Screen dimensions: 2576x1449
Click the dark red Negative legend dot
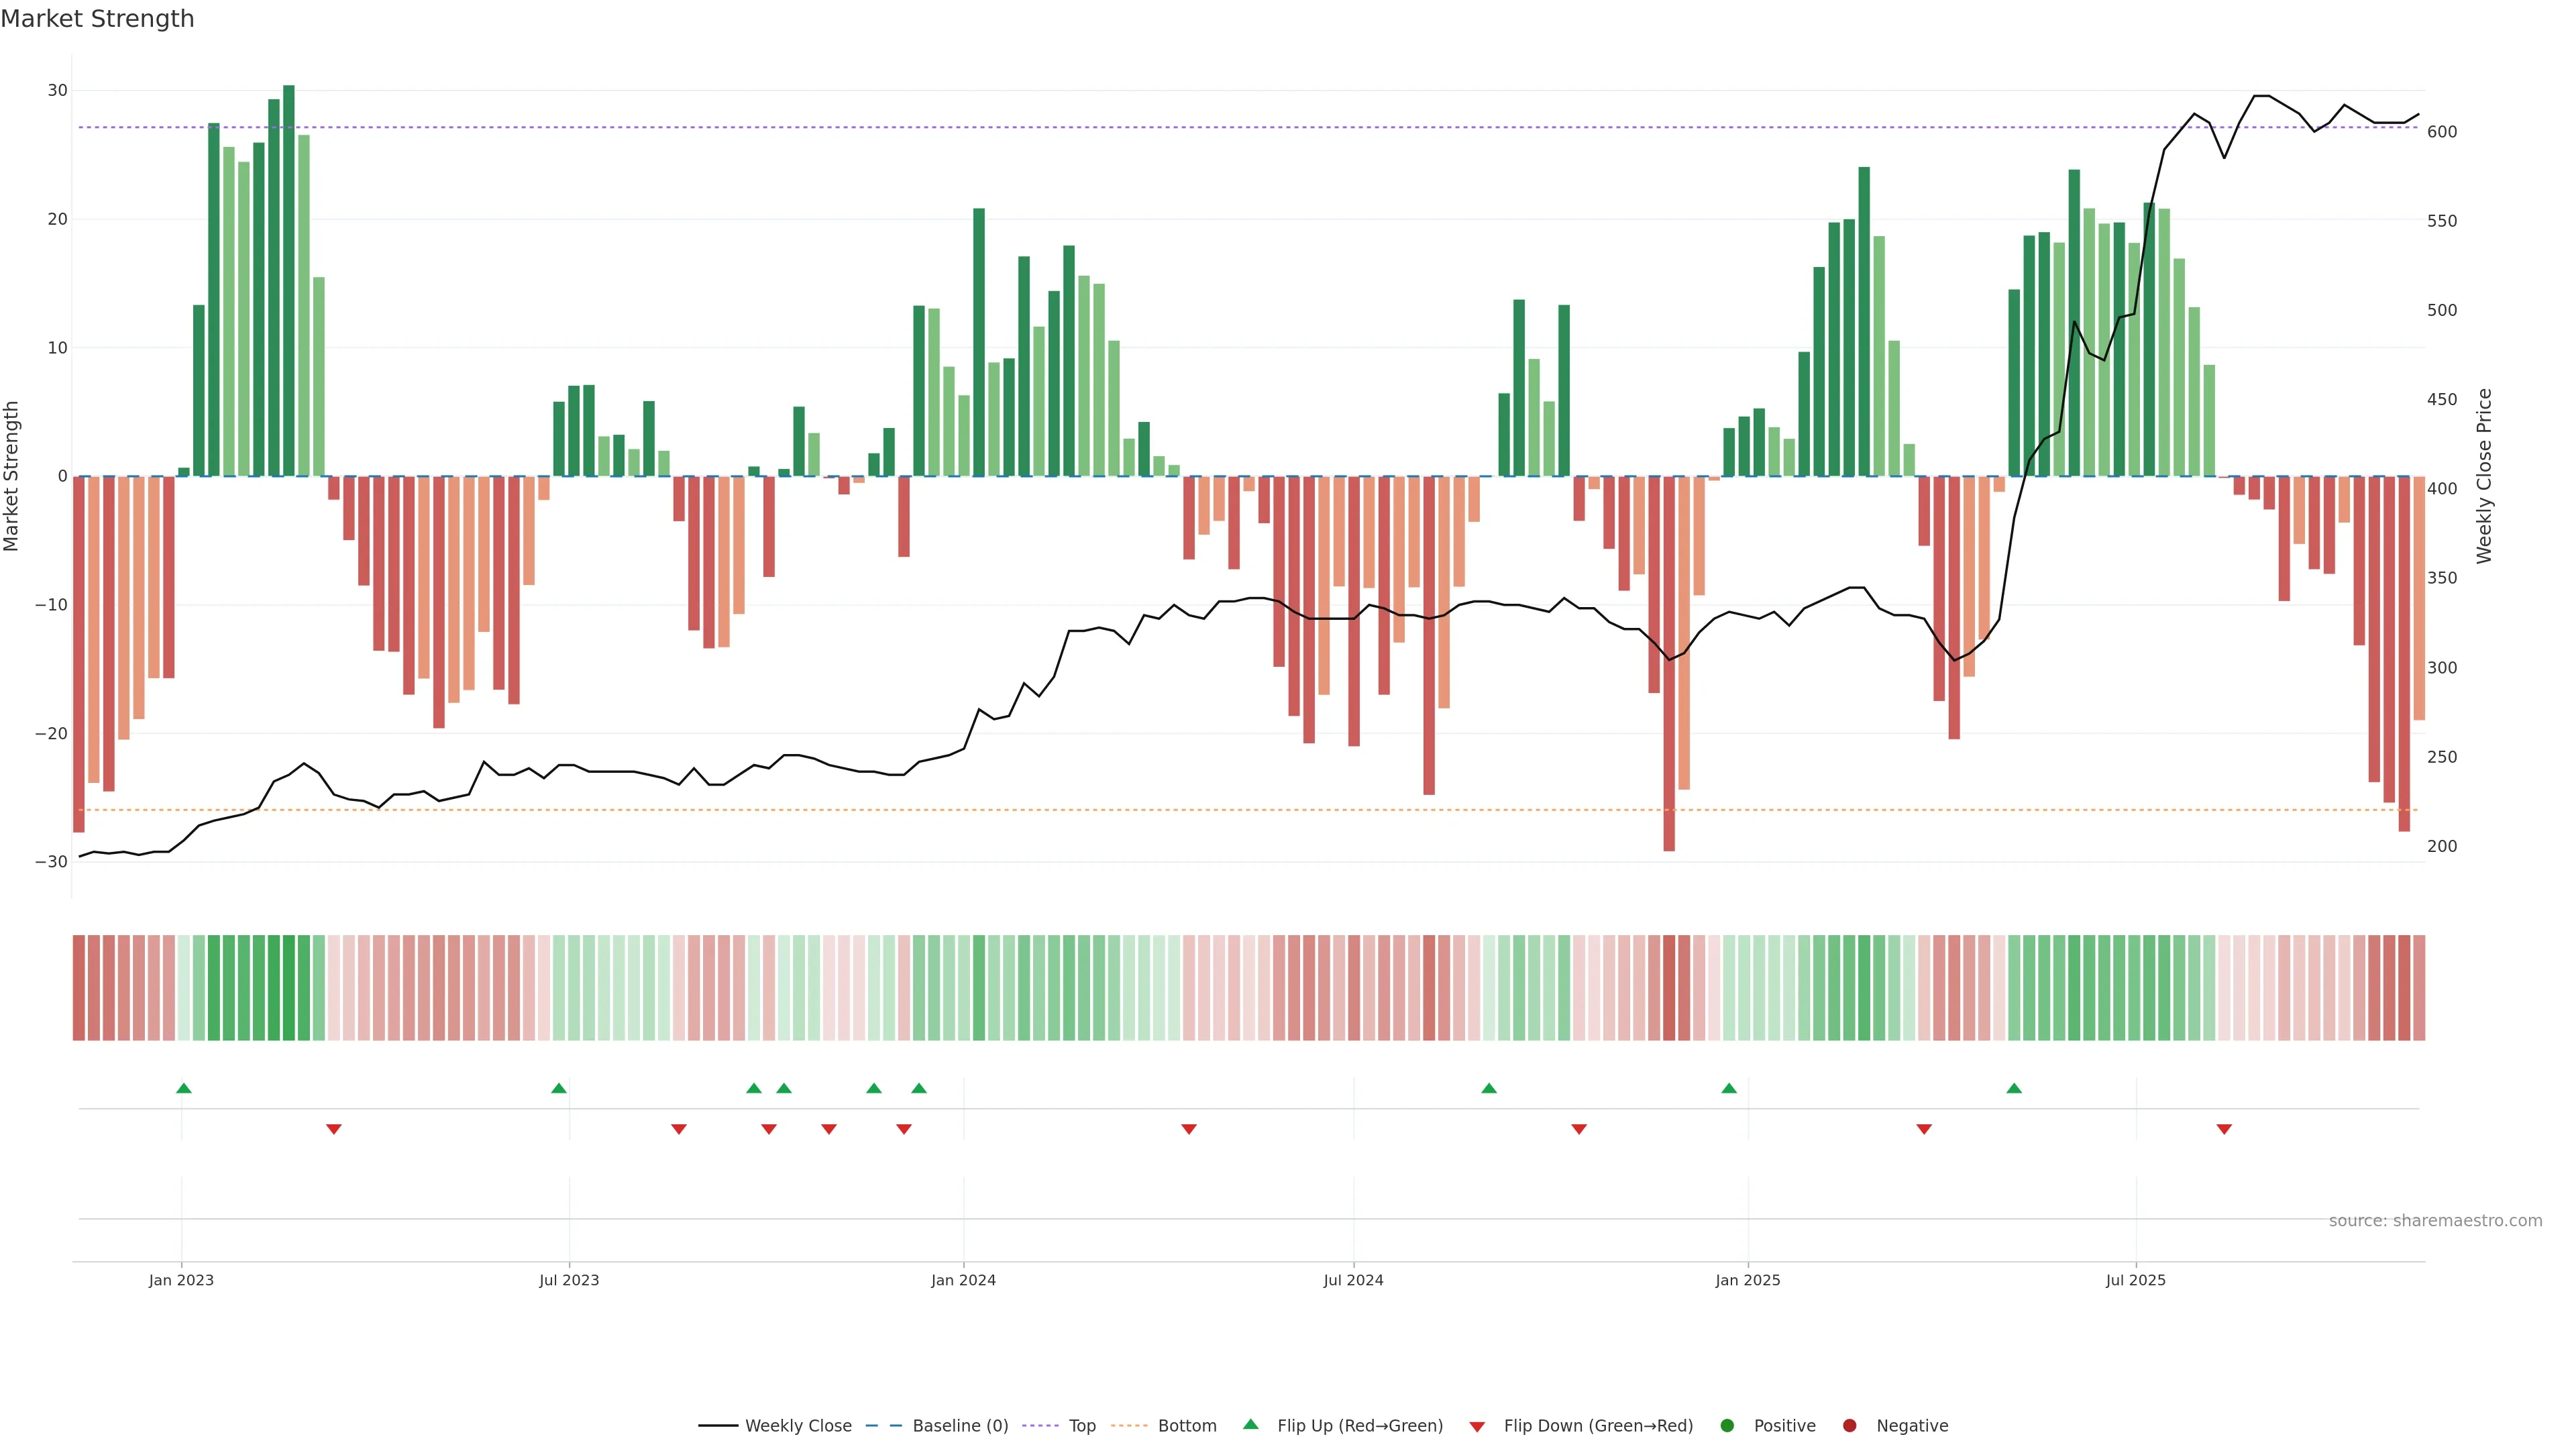coord(1849,1426)
